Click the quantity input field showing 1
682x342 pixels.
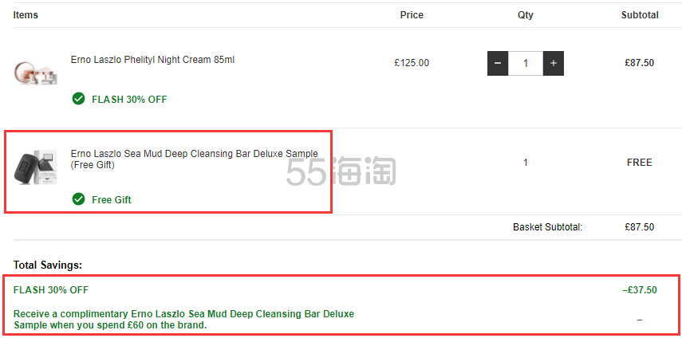point(526,64)
